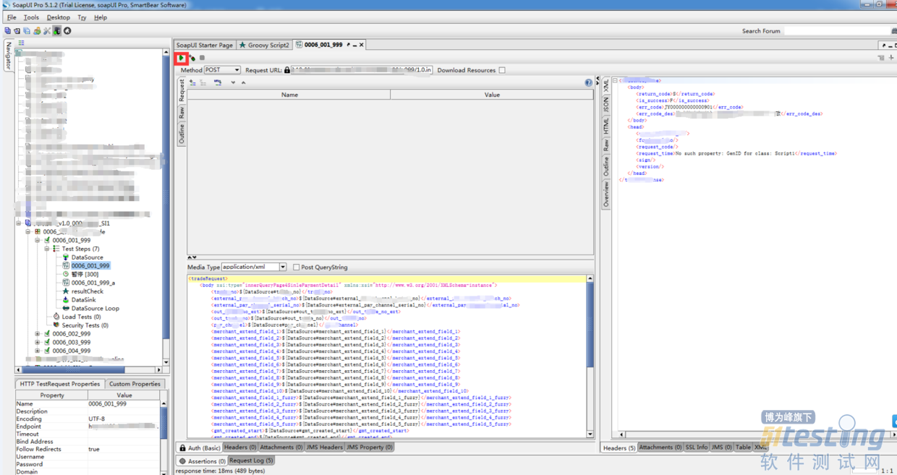Click the lock icon beside Request URL
Screen dimensions: 897x475
tap(287, 70)
